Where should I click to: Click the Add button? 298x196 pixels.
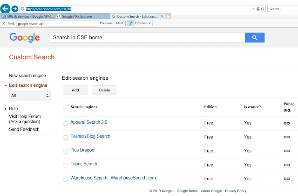click(x=75, y=90)
